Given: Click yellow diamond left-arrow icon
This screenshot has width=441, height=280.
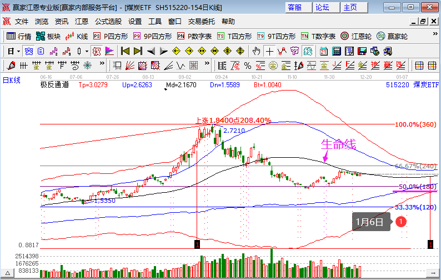Looking at the screenshot, I should point(176,51).
